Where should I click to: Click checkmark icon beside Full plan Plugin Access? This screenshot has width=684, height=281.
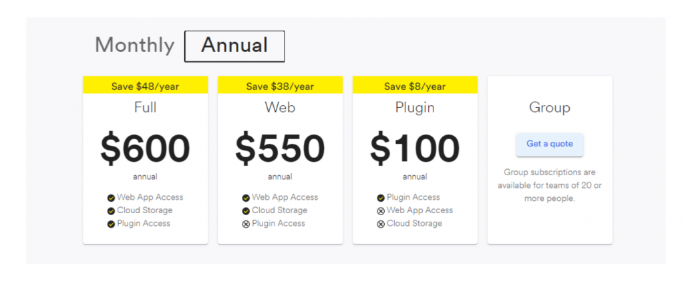pyautogui.click(x=111, y=224)
